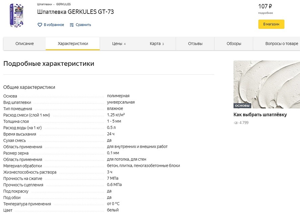Image resolution: width=300 pixels, height=216 pixels.
Task: Open Как выбрать шпатлёвку article link
Action: point(260,115)
